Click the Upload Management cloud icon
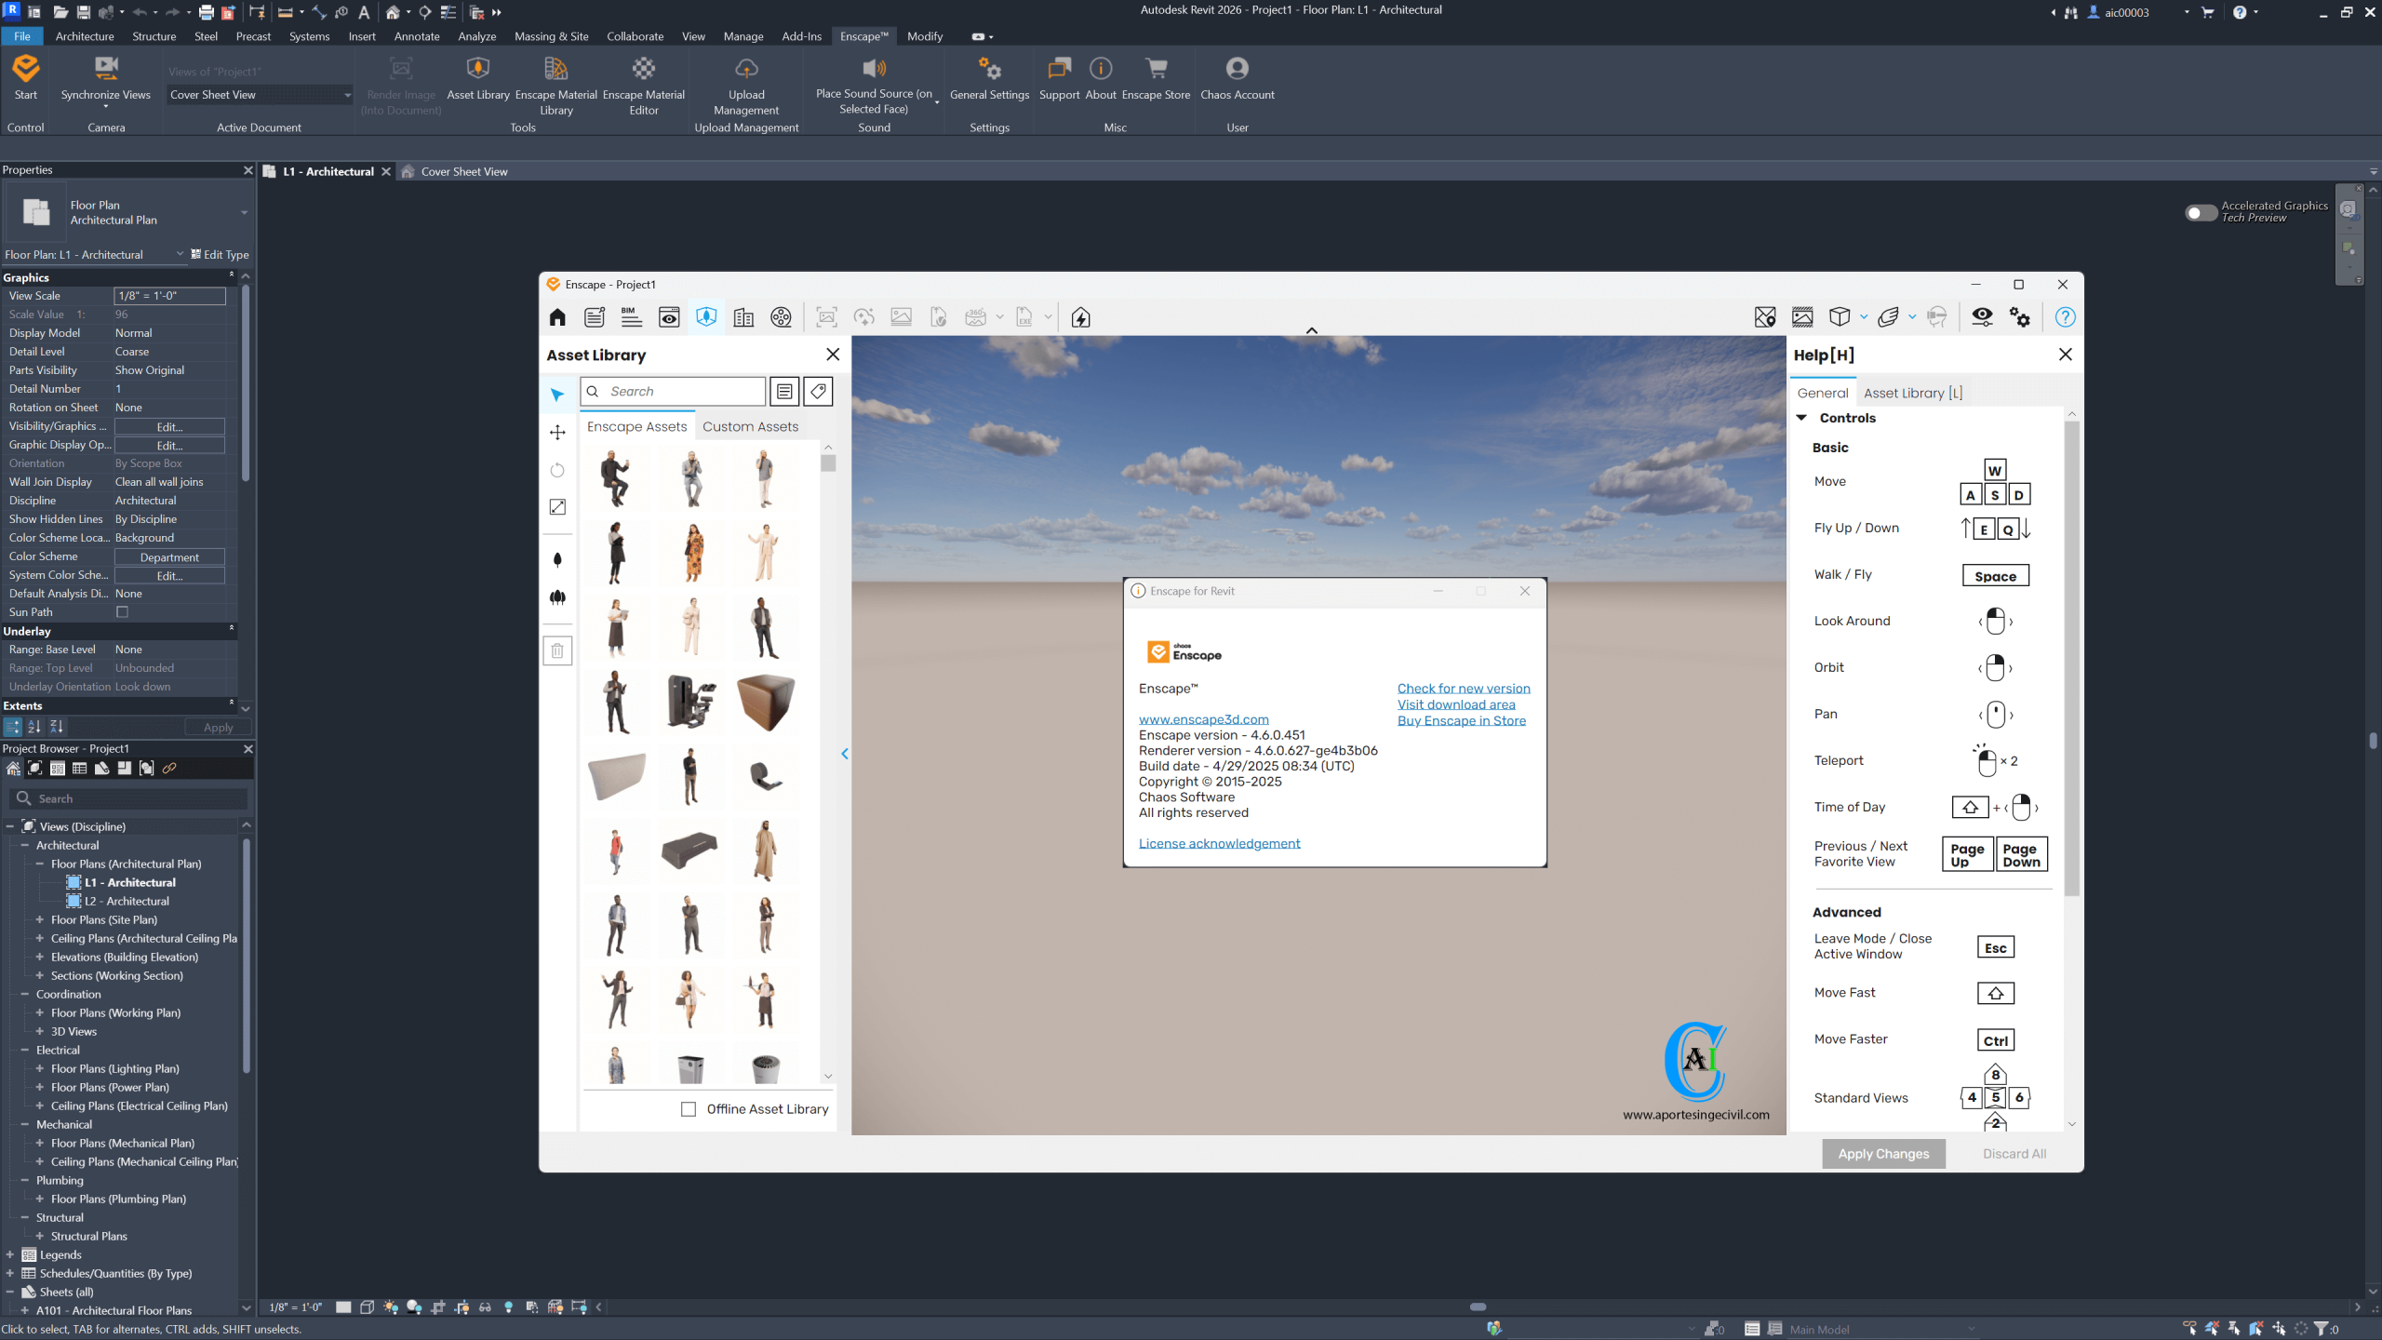 (x=746, y=69)
